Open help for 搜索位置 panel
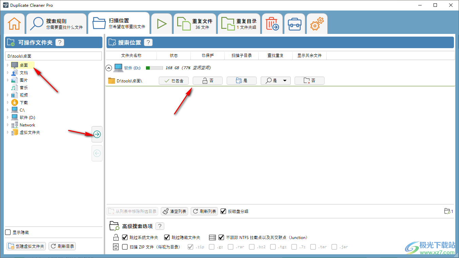The image size is (459, 258). pos(148,42)
